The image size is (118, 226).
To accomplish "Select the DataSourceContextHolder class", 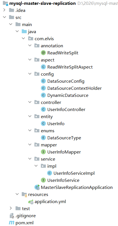I will coord(74,88).
